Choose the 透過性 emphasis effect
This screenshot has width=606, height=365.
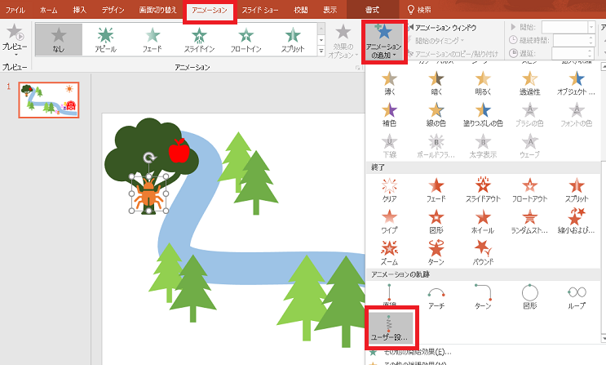[529, 83]
